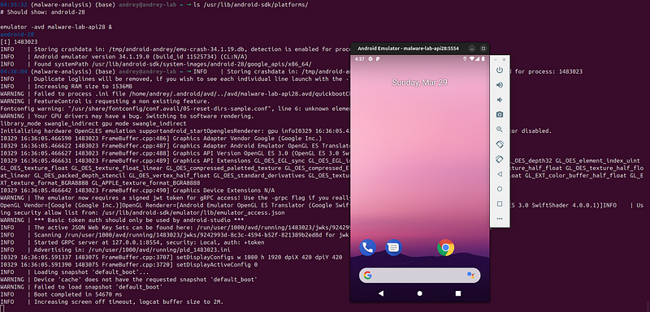Viewport: 650px width, 312px height.
Task: Click the Android Emulator window title
Action: click(409, 49)
